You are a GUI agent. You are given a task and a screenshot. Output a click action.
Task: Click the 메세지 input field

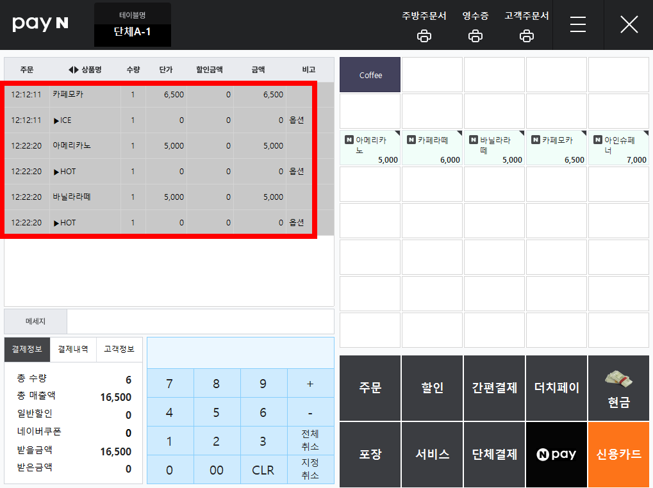pyautogui.click(x=201, y=321)
